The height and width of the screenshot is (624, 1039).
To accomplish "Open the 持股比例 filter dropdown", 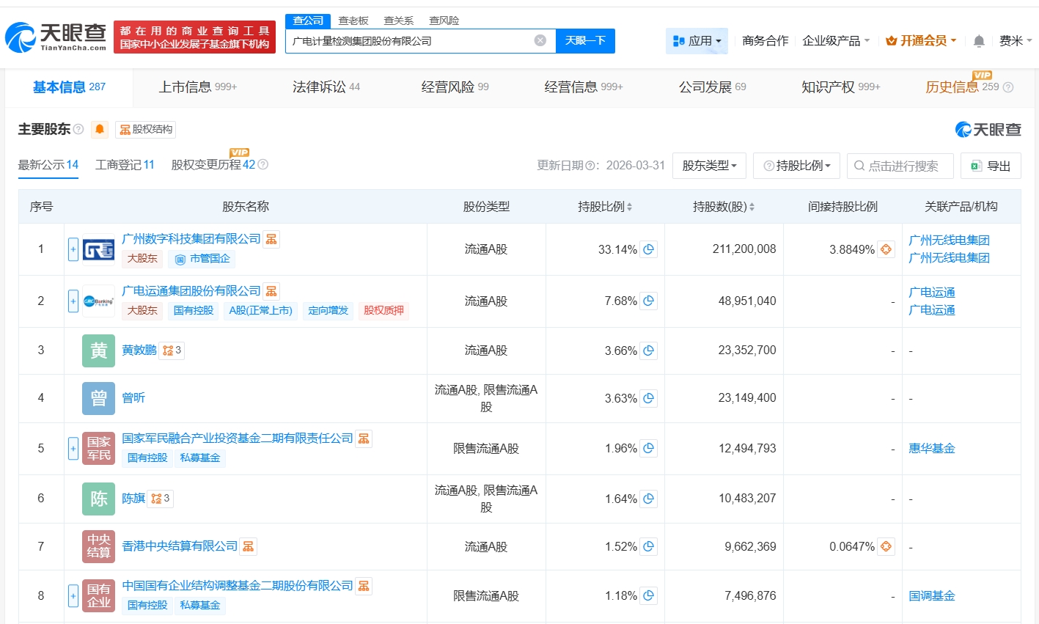I will click(797, 166).
